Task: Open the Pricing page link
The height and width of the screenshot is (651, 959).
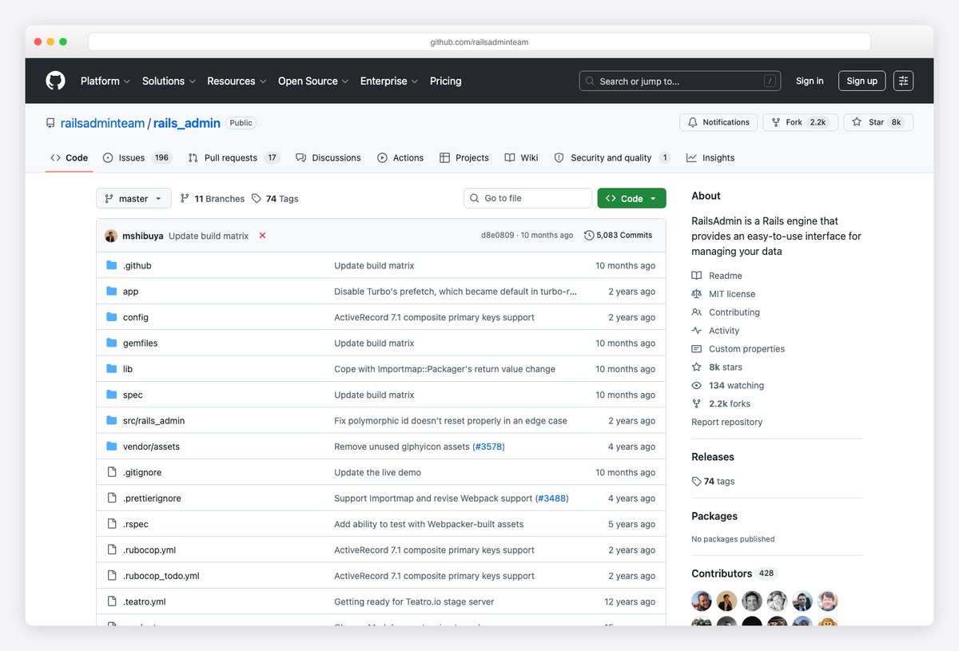Action: pyautogui.click(x=446, y=81)
